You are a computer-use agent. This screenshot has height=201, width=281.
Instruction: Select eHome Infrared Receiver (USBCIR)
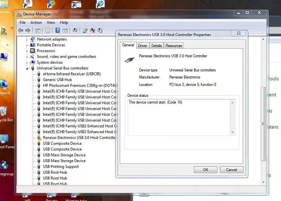(72, 74)
